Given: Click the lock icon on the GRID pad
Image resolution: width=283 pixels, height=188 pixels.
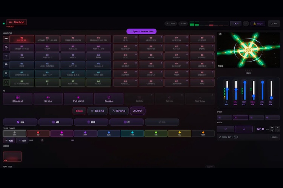Looking at the screenshot, I should [x=136, y=37].
